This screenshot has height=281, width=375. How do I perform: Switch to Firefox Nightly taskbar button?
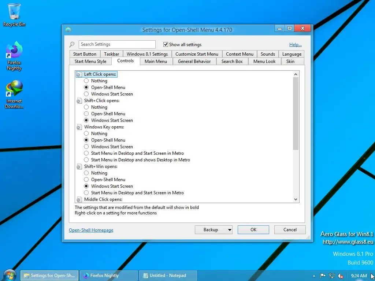click(x=108, y=276)
